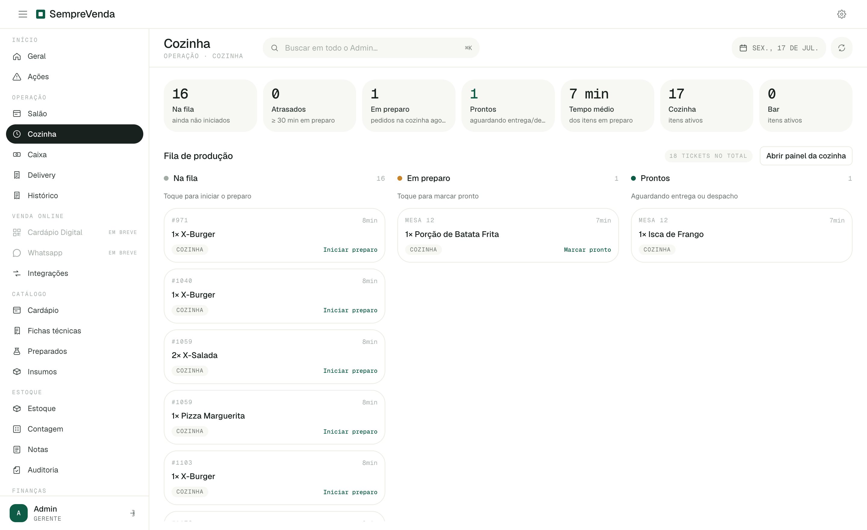Image resolution: width=867 pixels, height=530 pixels.
Task: Click Fila de produção heading
Action: click(198, 156)
